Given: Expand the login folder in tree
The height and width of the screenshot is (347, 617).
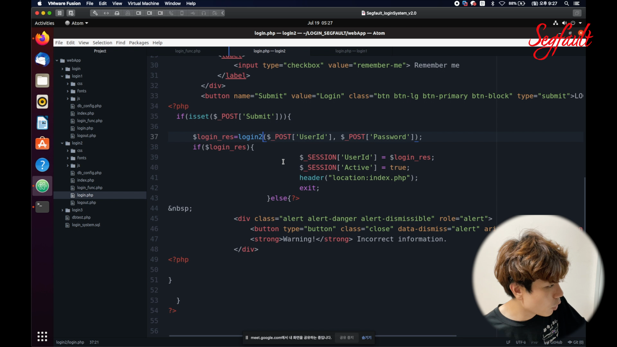Looking at the screenshot, I should [x=62, y=69].
